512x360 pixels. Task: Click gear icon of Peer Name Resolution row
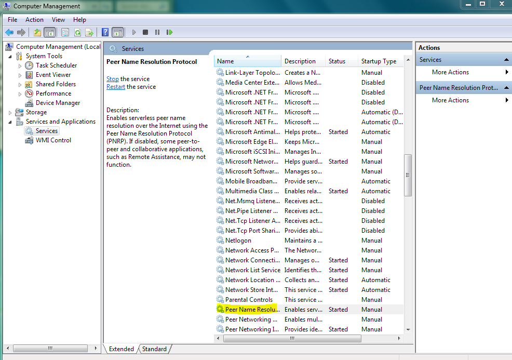click(220, 309)
